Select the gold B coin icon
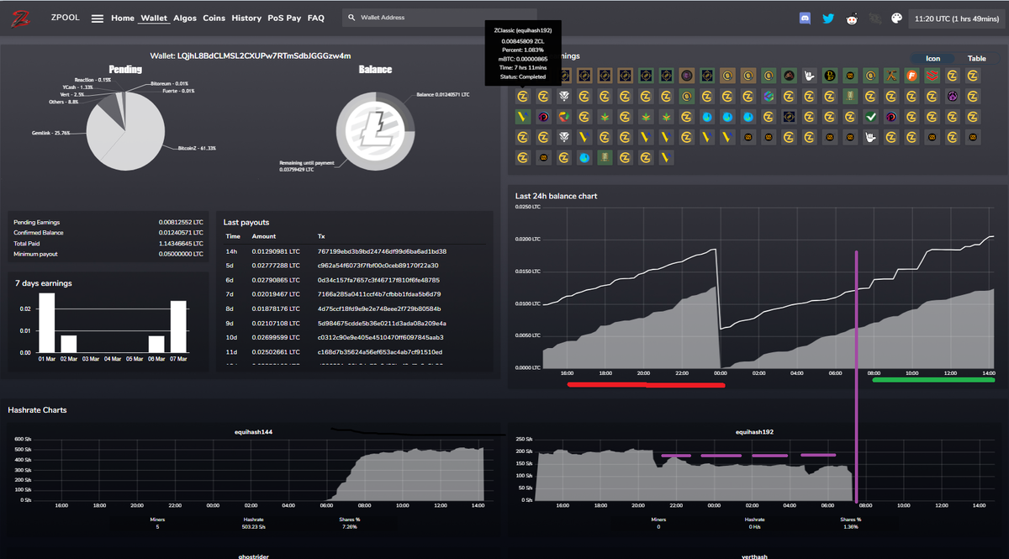This screenshot has width=1009, height=559. coord(829,76)
